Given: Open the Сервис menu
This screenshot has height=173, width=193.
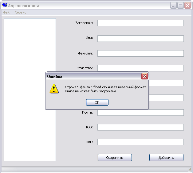Looking at the screenshot, I should (x=20, y=12).
